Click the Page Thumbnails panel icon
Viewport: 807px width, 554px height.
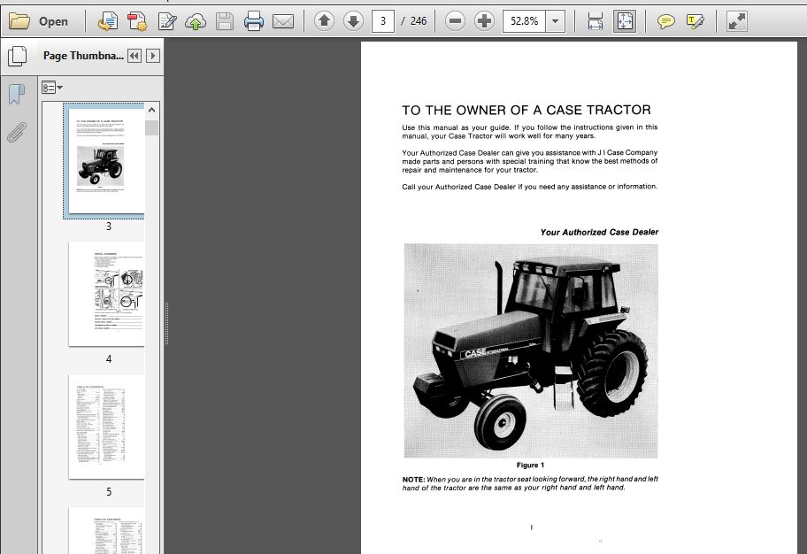[x=18, y=56]
